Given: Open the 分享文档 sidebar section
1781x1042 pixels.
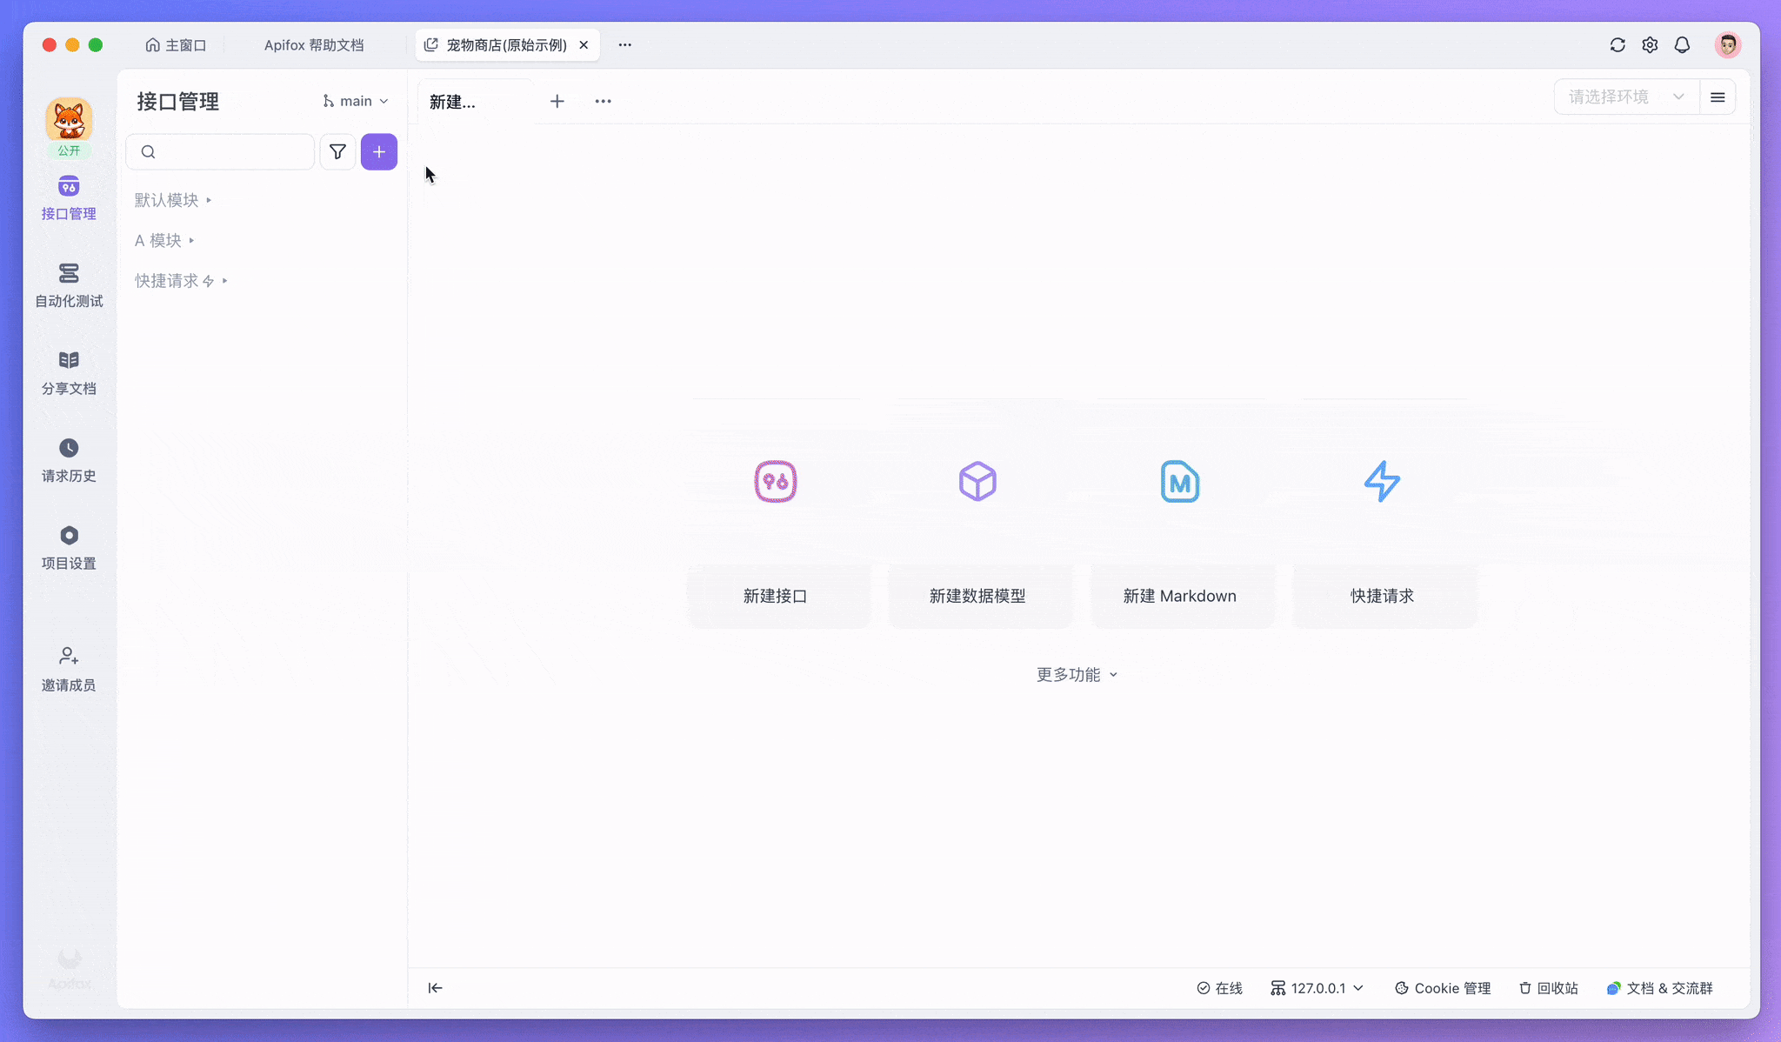Looking at the screenshot, I should coord(69,372).
